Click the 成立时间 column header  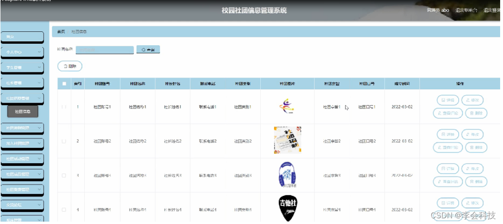pos(402,84)
